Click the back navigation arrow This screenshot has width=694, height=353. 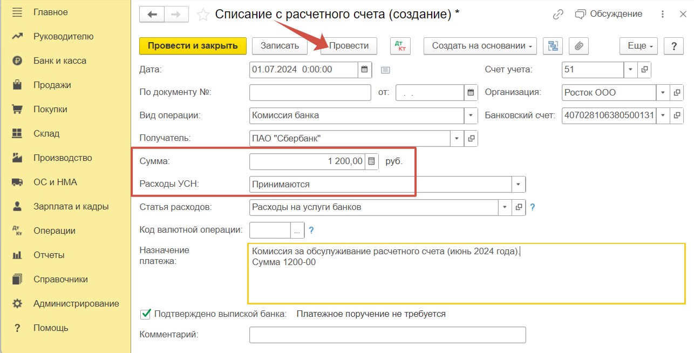(x=152, y=15)
